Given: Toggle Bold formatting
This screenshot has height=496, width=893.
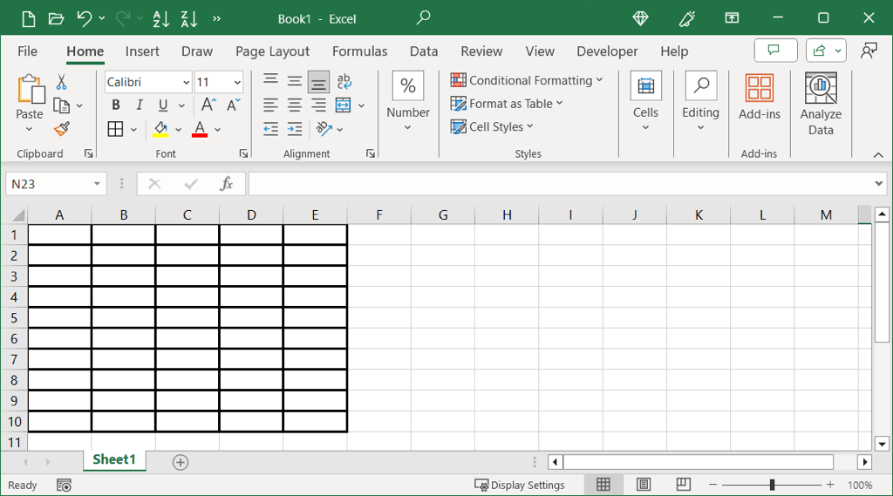Looking at the screenshot, I should [116, 105].
